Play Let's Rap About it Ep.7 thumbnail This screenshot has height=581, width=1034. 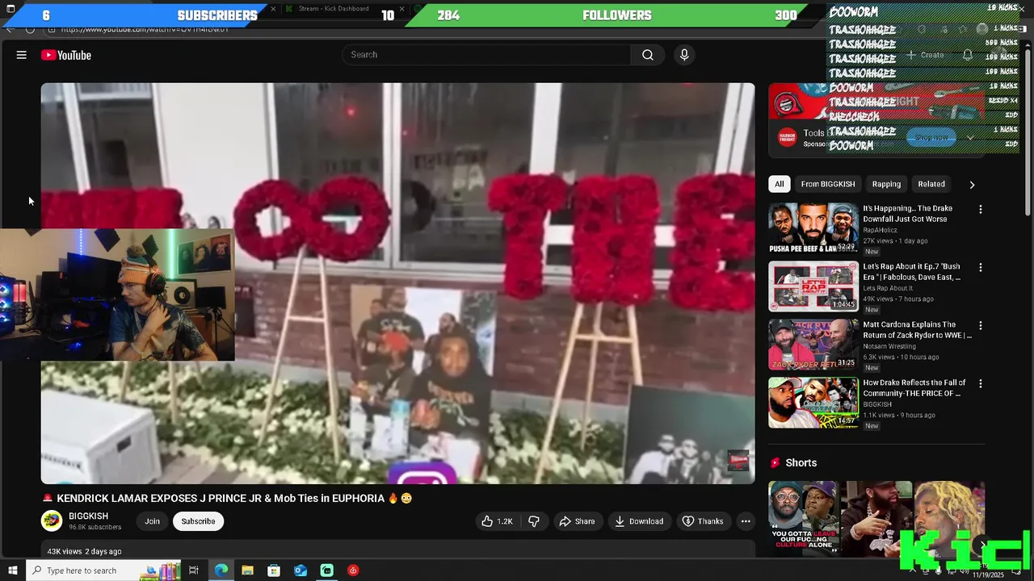(813, 286)
